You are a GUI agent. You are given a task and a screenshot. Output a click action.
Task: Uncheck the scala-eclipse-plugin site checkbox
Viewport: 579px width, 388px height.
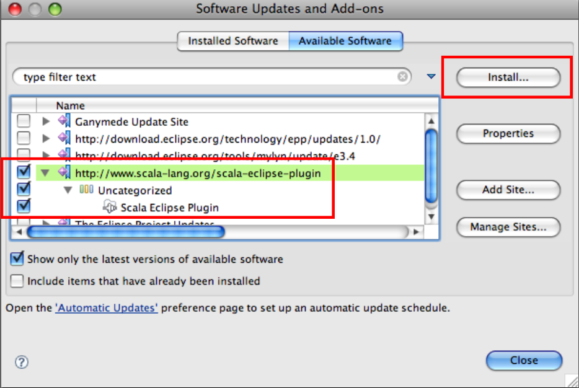[24, 172]
